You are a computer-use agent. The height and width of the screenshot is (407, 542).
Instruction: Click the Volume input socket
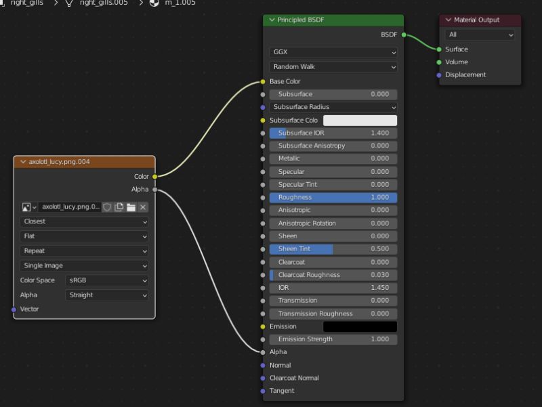coord(439,62)
